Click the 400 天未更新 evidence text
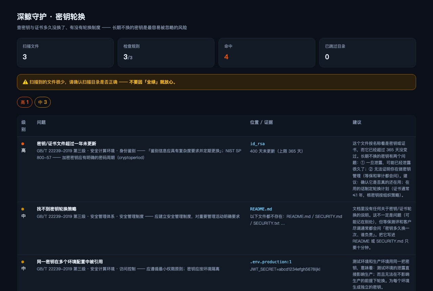433x291 pixels. pos(276,151)
